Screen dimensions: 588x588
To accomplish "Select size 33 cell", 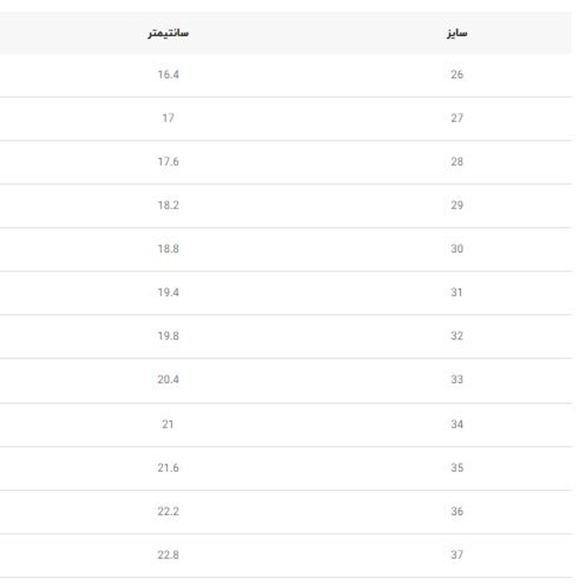I will tap(457, 380).
